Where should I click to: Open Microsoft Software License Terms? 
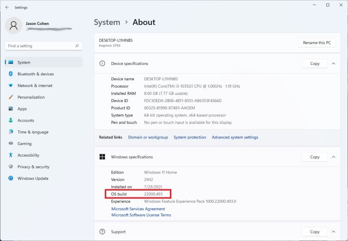click(x=141, y=215)
